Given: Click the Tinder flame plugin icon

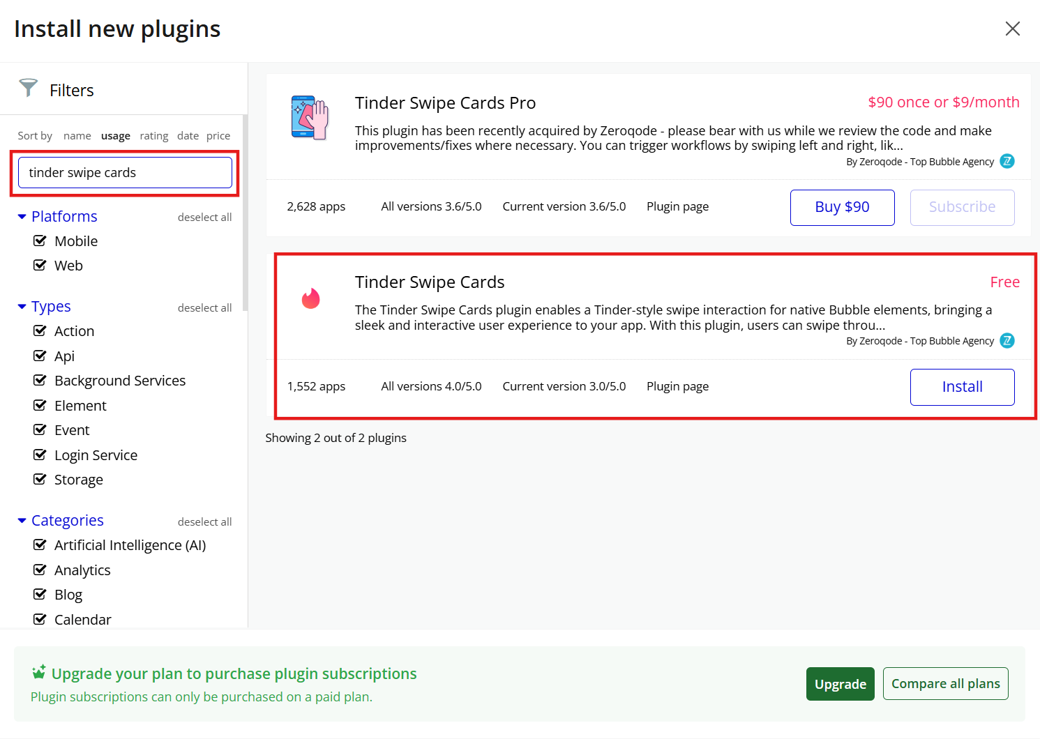Looking at the screenshot, I should click(x=310, y=298).
